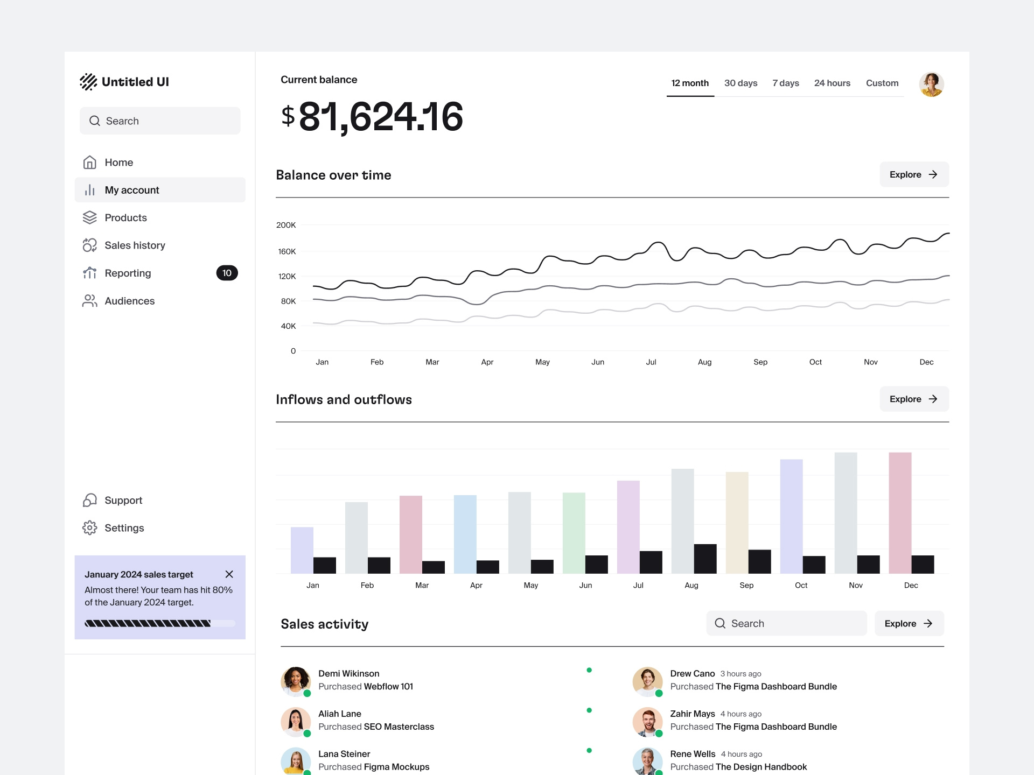Screen dimensions: 1034x775
Task: Select the Reporting icon
Action: click(x=90, y=273)
